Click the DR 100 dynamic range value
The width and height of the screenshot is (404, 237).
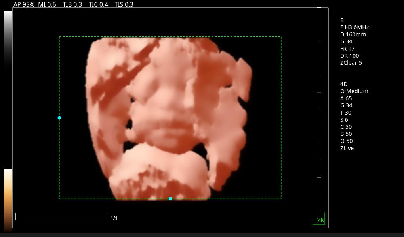coord(349,56)
